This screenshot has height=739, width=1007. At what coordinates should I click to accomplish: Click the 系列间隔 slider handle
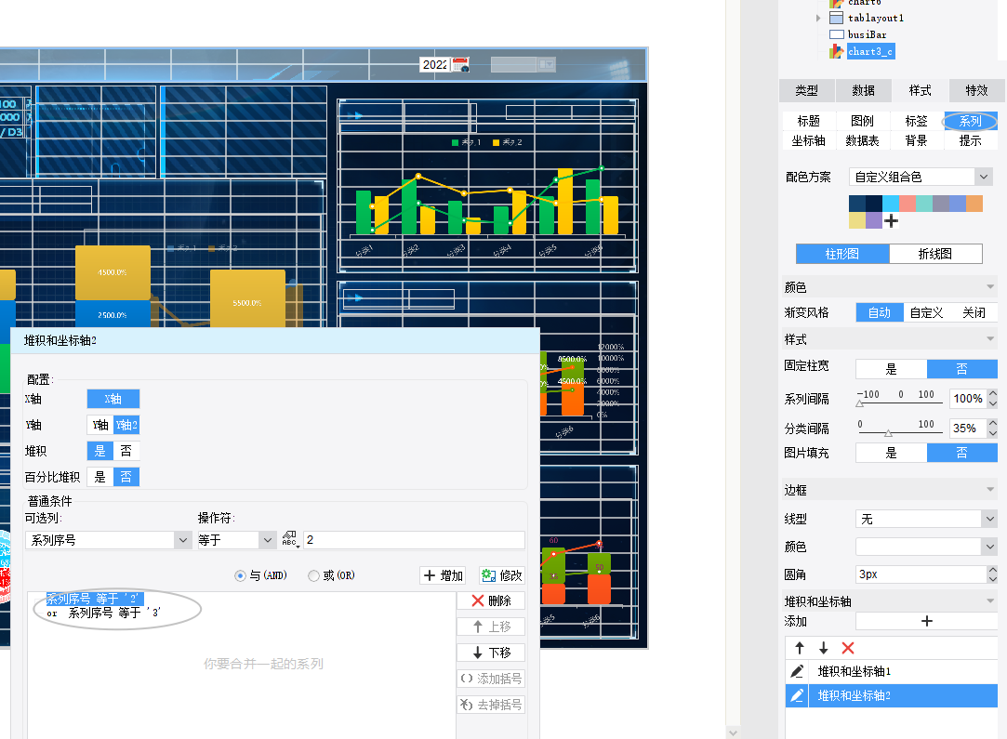(x=859, y=403)
